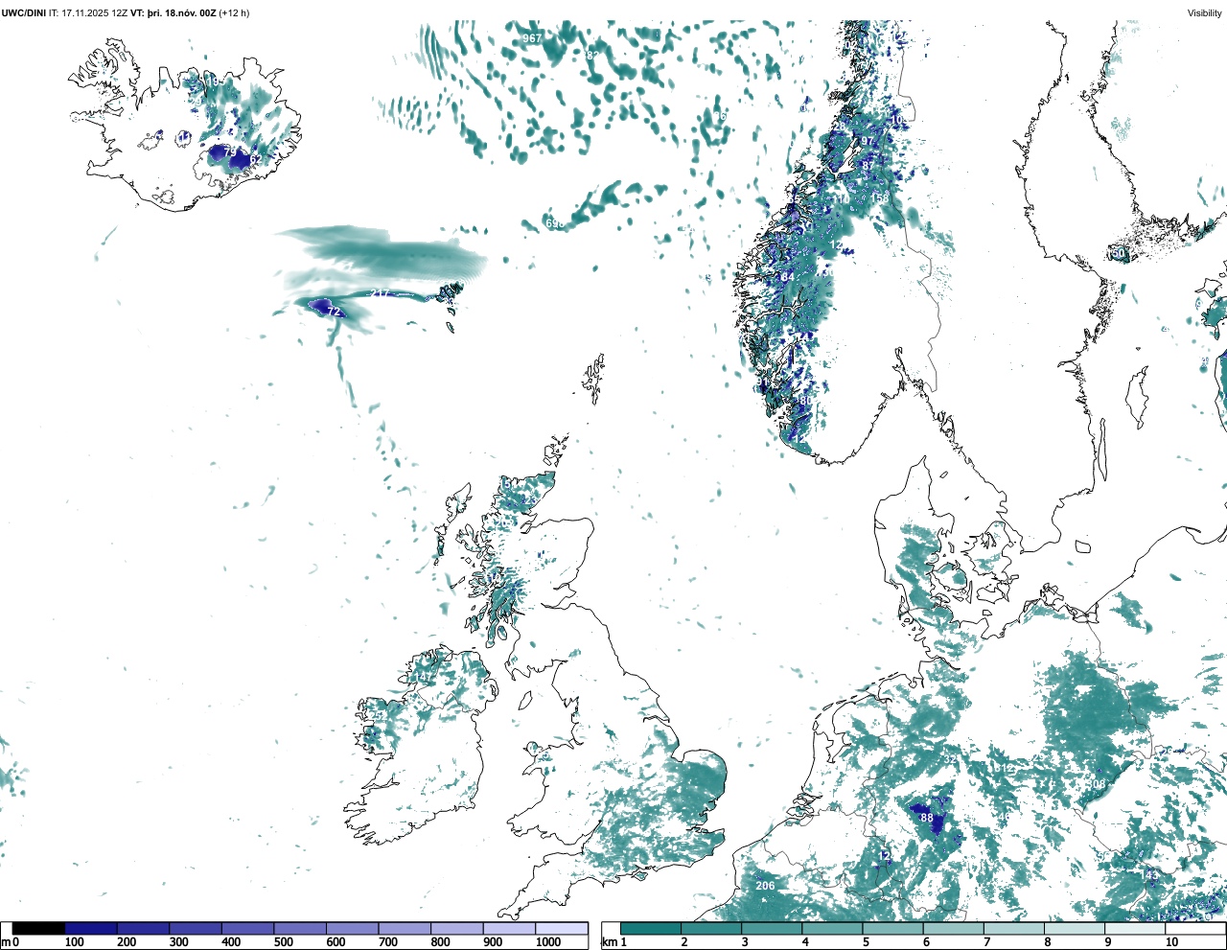This screenshot has height=950, width=1227.
Task: Click the '88' value over Germany
Action: 926,818
